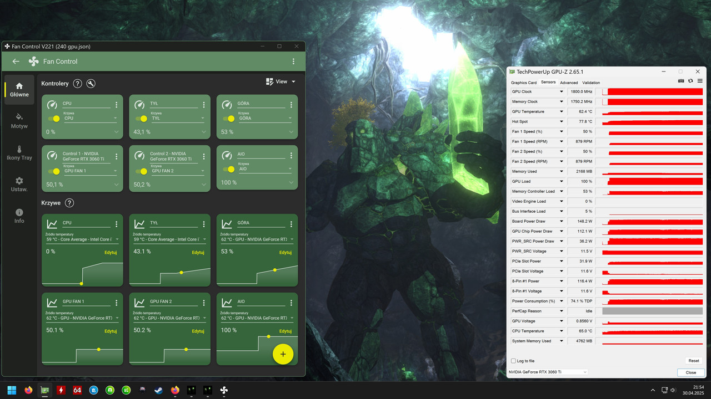
Task: Click Edytuj on the GPU FAN 1 curve
Action: (x=111, y=331)
